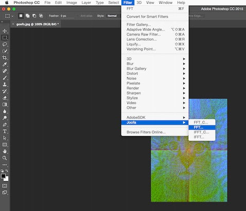Select the Crop tool

click(x=5, y=58)
